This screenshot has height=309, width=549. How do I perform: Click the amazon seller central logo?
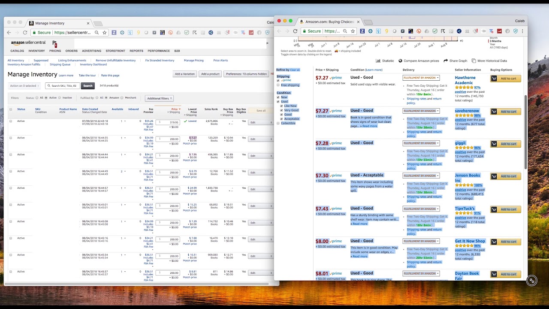pyautogui.click(x=28, y=43)
